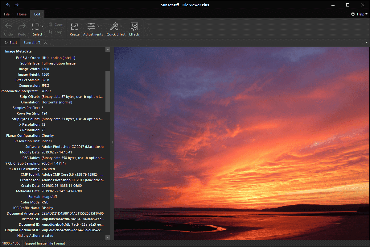Click the Undo arrow in the ribbon

coord(9,26)
